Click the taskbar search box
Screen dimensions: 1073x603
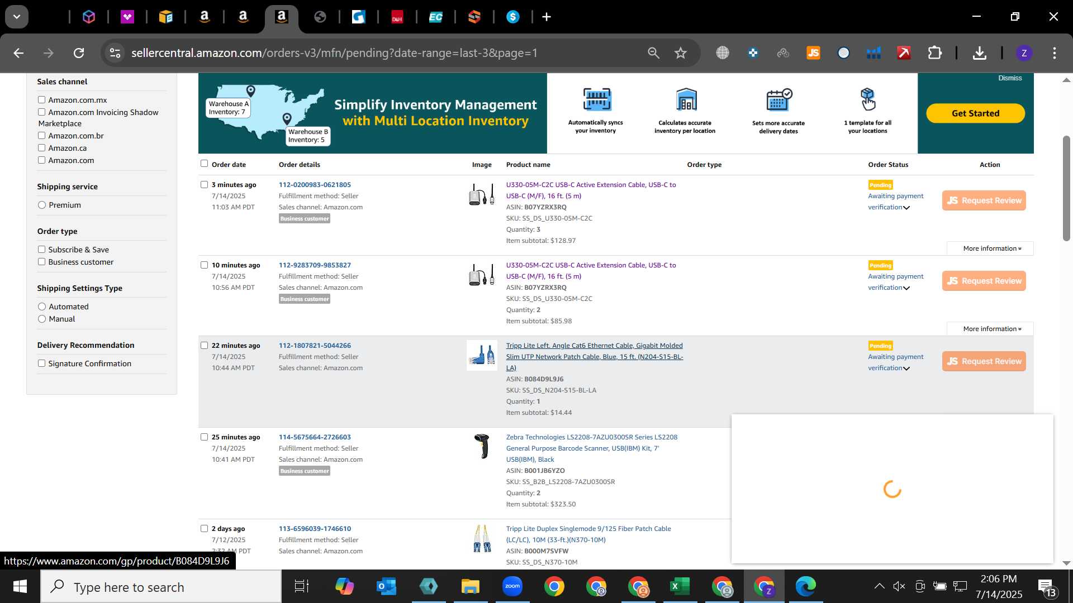pos(161,587)
